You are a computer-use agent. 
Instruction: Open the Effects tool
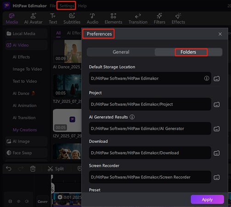(x=178, y=19)
